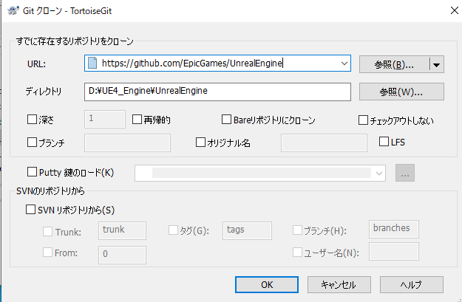This screenshot has height=302, width=462.
Task: Enable チェックアウトしない checkbox
Action: tap(363, 120)
